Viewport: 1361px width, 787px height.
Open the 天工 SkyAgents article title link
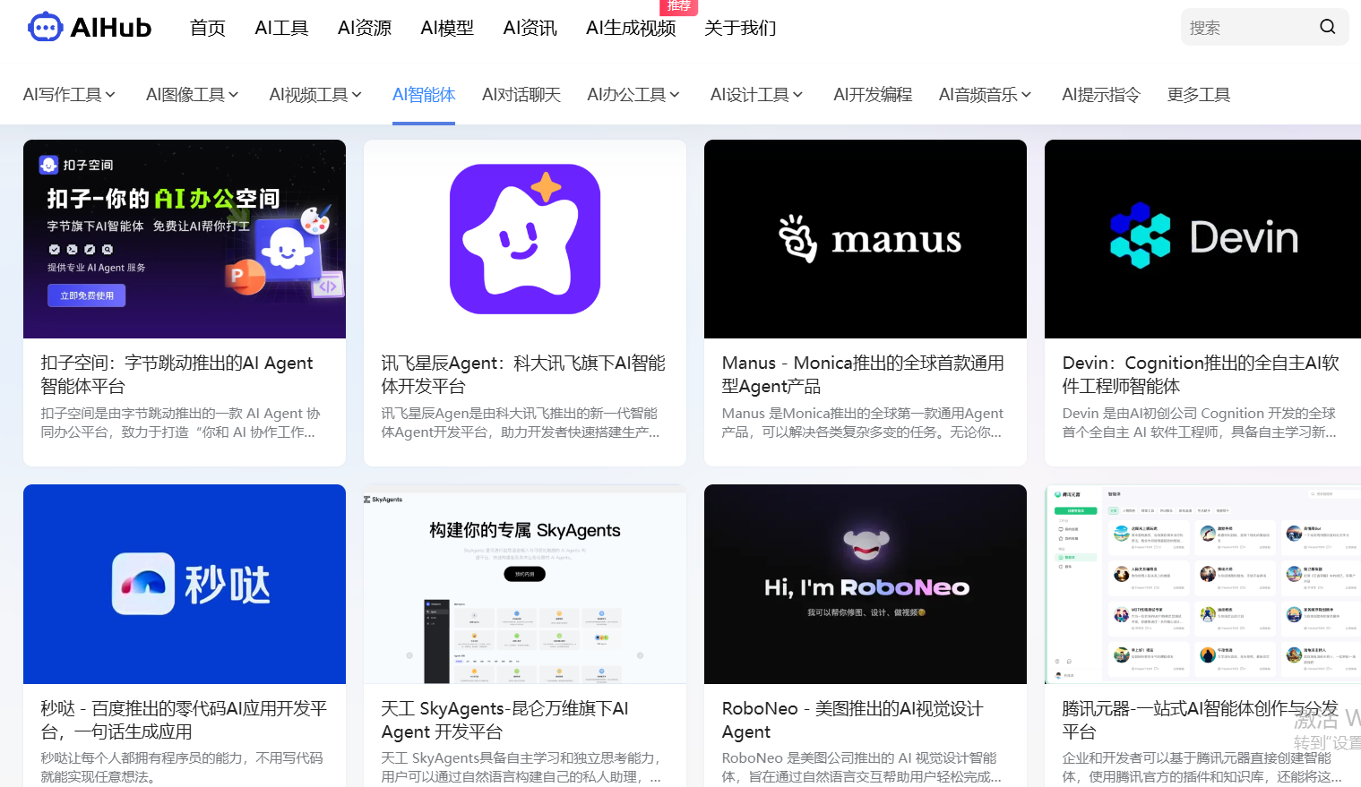coord(505,720)
